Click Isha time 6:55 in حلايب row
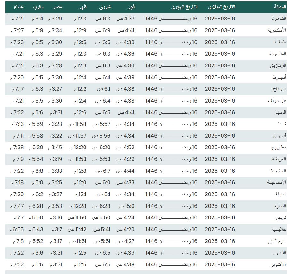This screenshot has height=274, width=290. [x=17, y=230]
